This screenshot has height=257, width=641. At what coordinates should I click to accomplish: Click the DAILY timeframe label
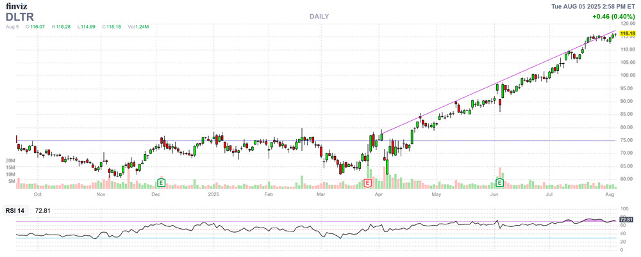click(x=319, y=17)
